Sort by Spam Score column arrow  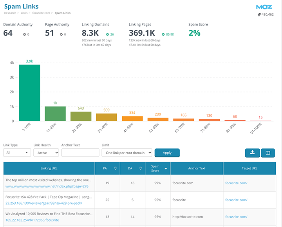166,168
